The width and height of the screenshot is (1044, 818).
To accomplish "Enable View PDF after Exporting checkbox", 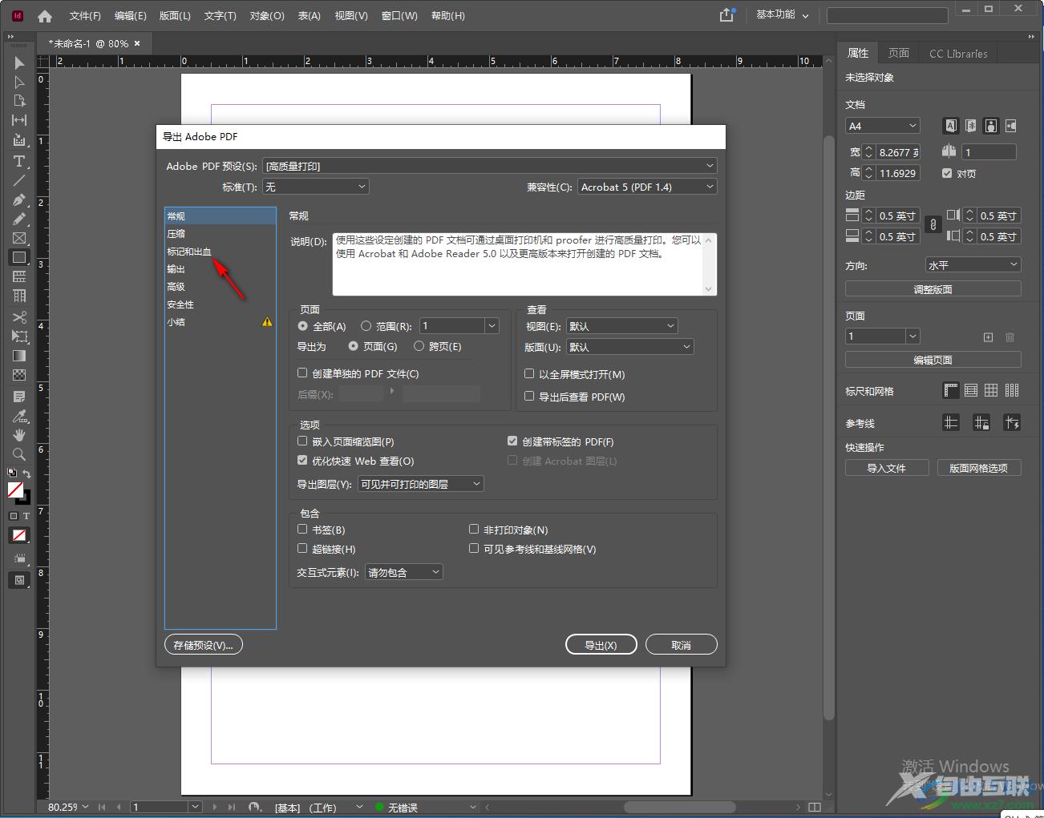I will [529, 396].
